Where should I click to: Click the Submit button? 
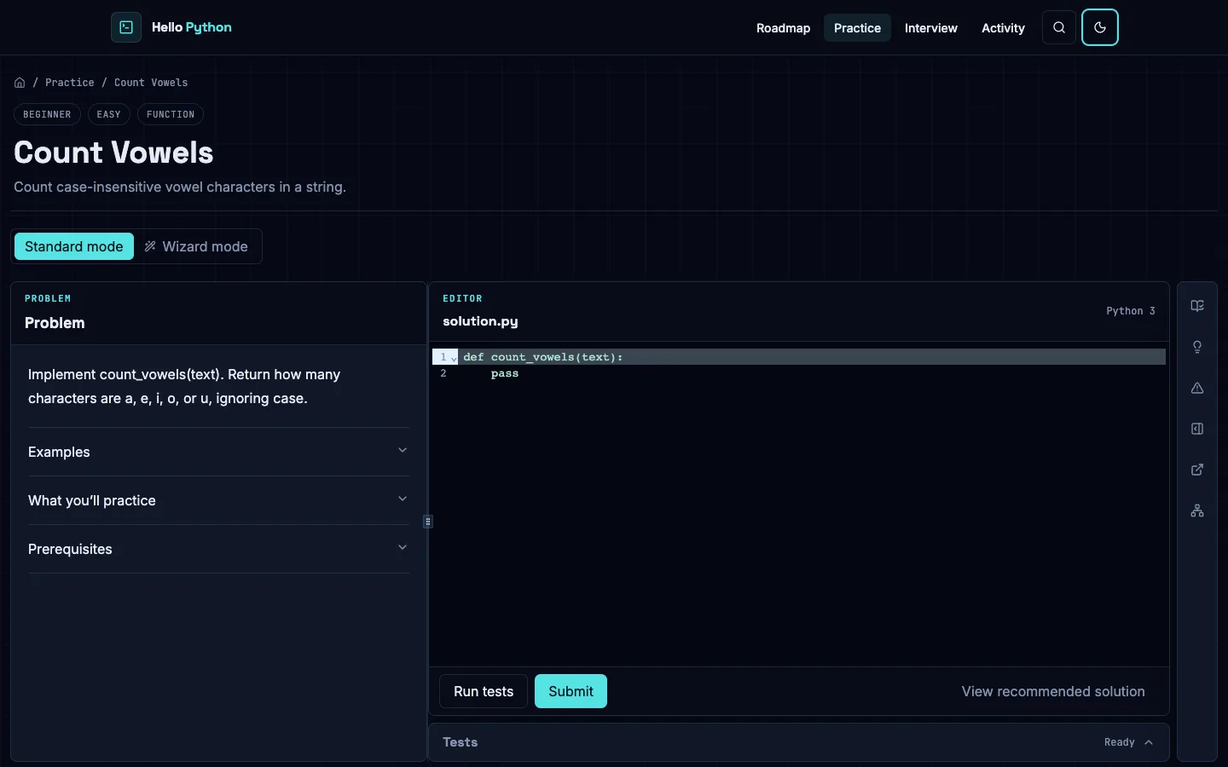tap(571, 691)
